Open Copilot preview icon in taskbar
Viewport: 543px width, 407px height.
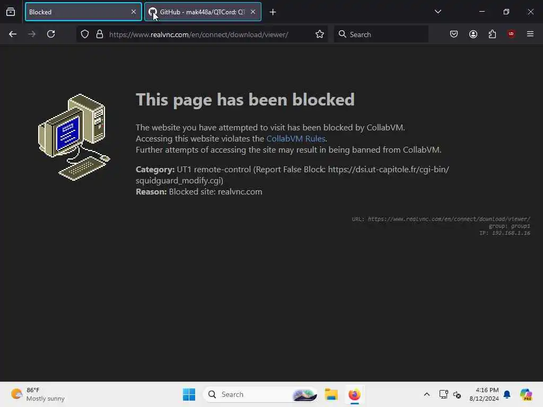pyautogui.click(x=526, y=394)
